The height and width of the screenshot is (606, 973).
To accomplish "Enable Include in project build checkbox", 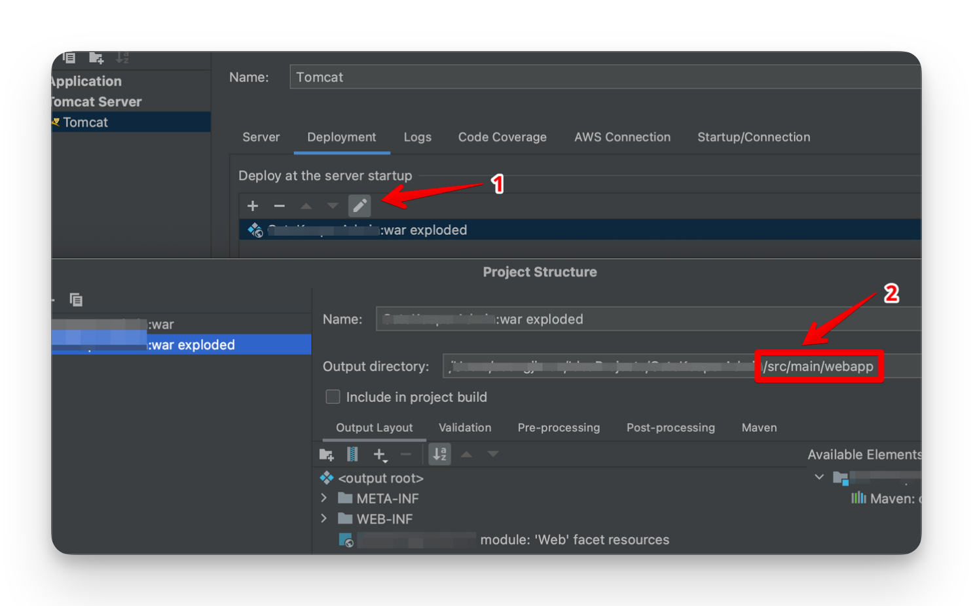I will coord(333,397).
